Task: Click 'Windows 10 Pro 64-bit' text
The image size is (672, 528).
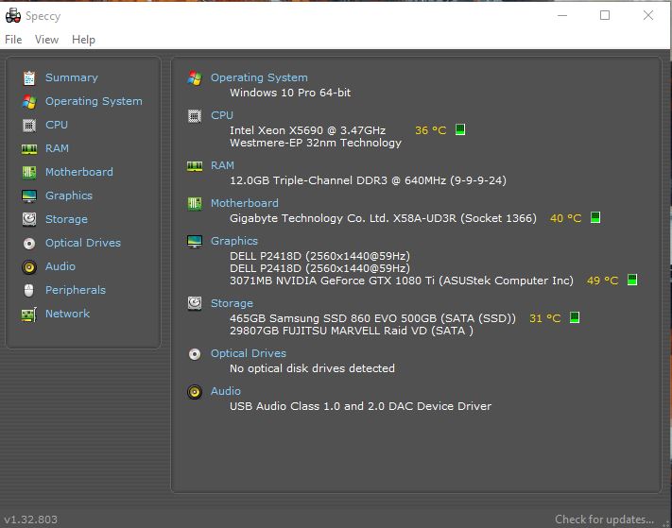Action: 290,93
